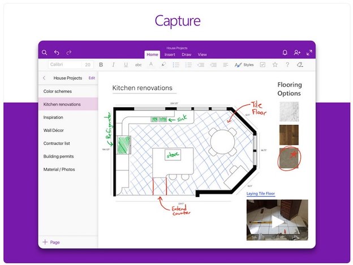Image resolution: width=353 pixels, height=265 pixels.
Task: Open the share notebook icon
Action: [297, 53]
